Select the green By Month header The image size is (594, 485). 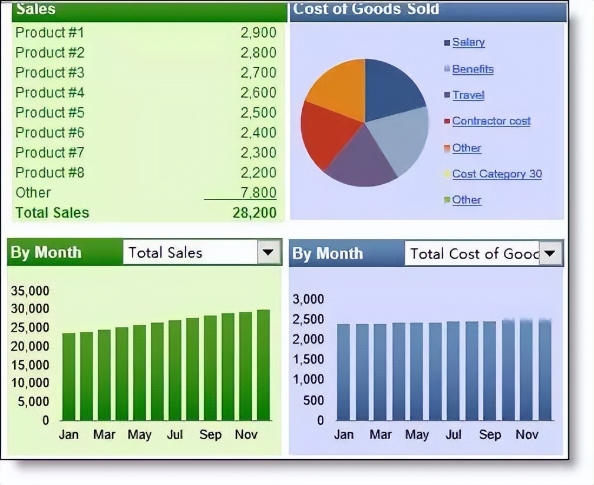tap(46, 253)
